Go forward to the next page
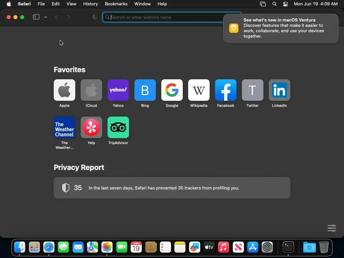This screenshot has width=344, height=258. [x=68, y=17]
